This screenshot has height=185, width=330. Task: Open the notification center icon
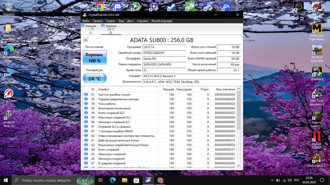coord(322,180)
